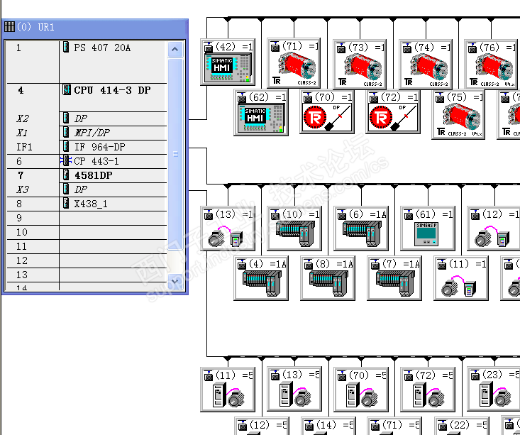The image size is (520, 435).
Task: Select SIMATIC HMI station (42)
Action: (x=228, y=62)
